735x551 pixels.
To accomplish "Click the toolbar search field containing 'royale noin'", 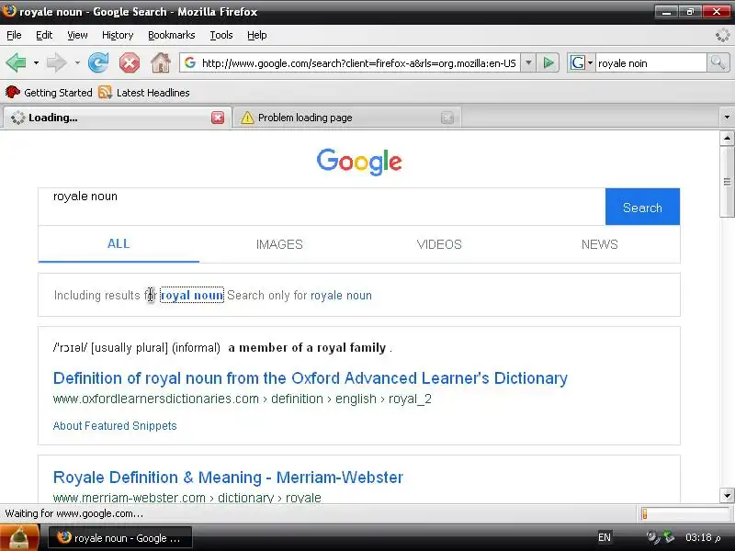I will pyautogui.click(x=650, y=62).
